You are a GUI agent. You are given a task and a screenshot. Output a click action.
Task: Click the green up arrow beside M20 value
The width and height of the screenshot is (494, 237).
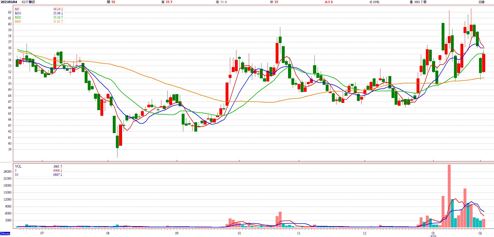[x=62, y=17]
